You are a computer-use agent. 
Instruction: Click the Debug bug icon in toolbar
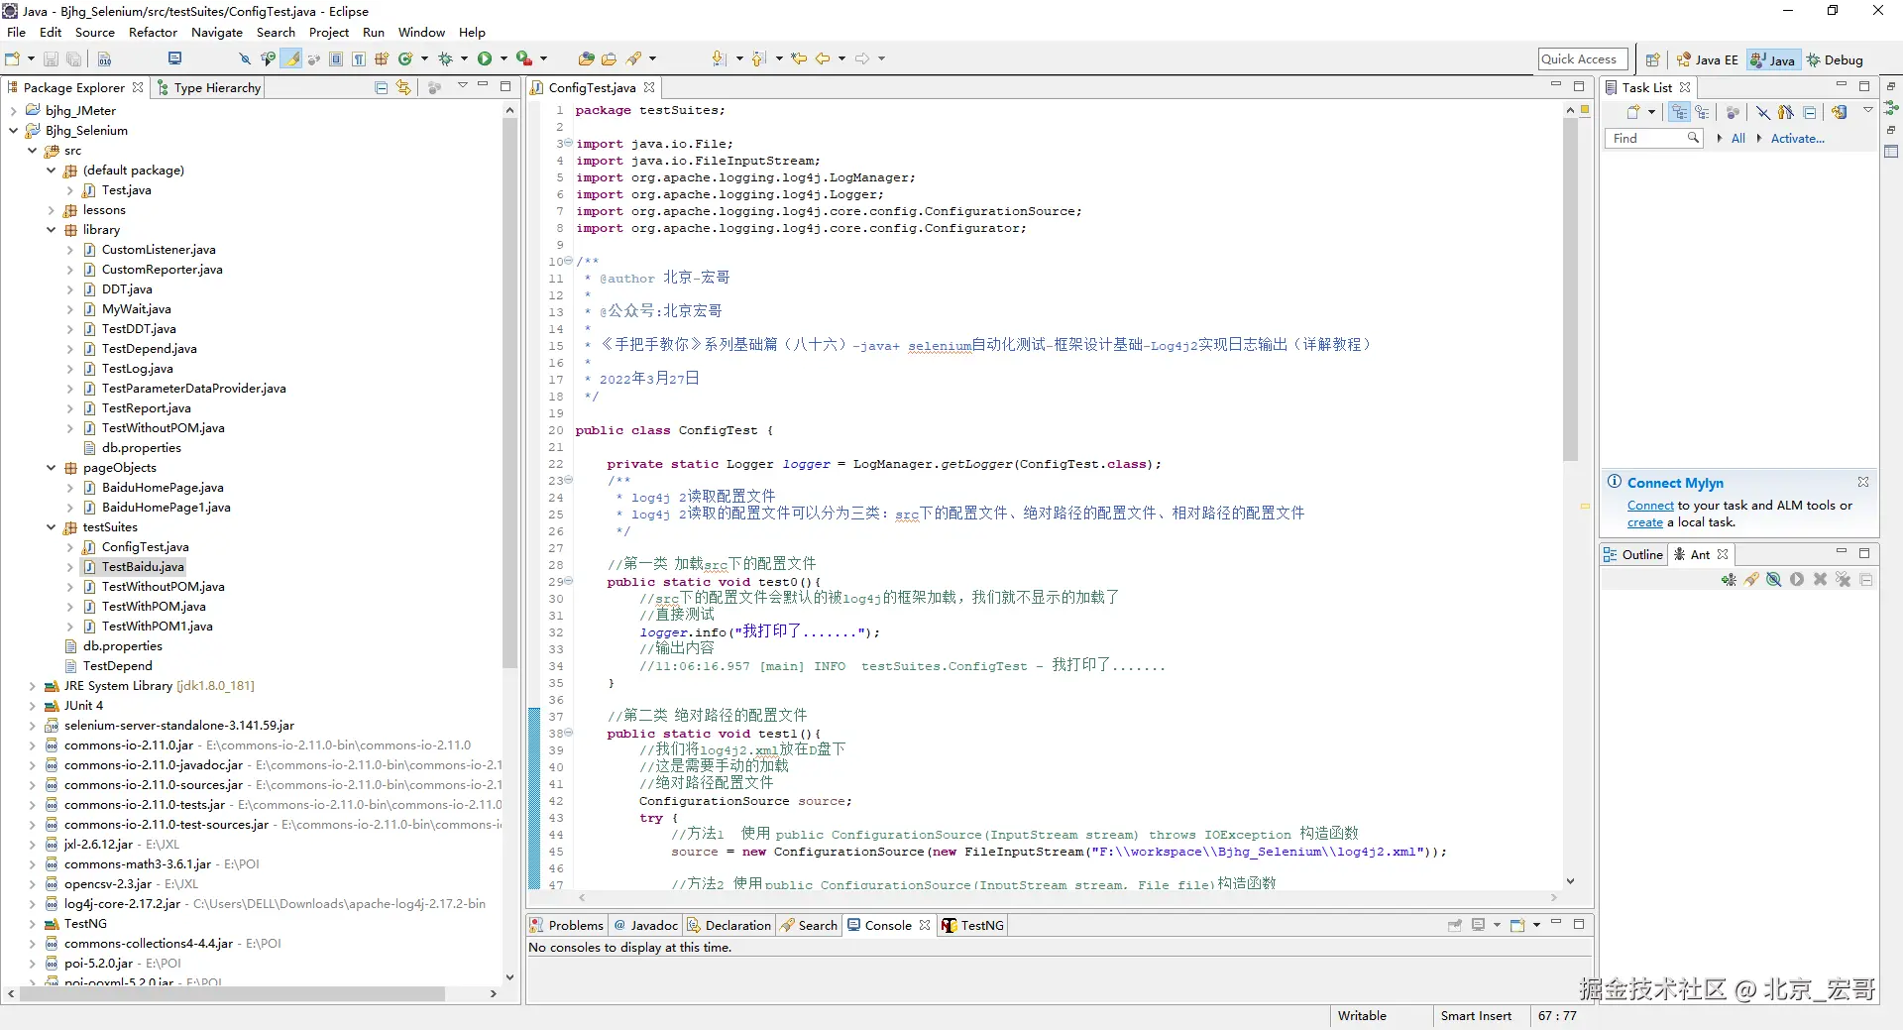pyautogui.click(x=445, y=59)
